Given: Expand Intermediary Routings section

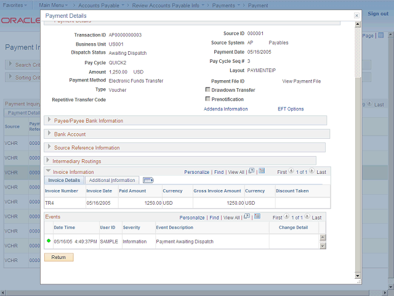Looking at the screenshot, I should (48, 160).
